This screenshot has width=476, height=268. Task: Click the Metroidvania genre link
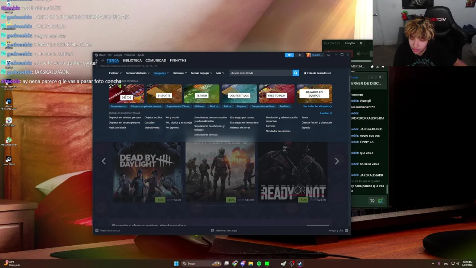pyautogui.click(x=152, y=128)
